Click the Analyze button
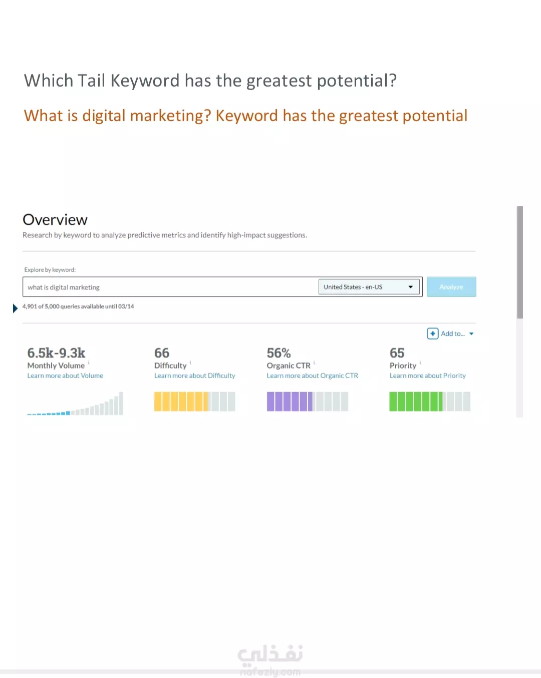 click(451, 287)
